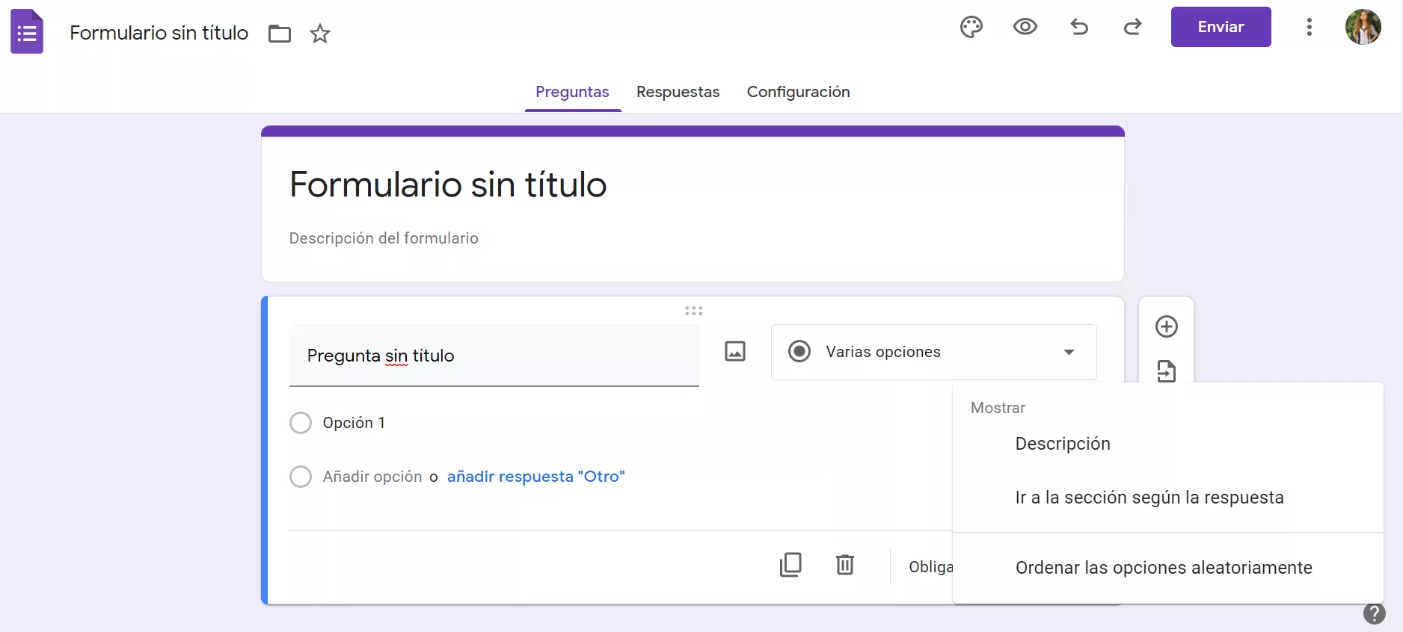
Task: Preview the form with the eye icon
Action: pyautogui.click(x=1025, y=28)
